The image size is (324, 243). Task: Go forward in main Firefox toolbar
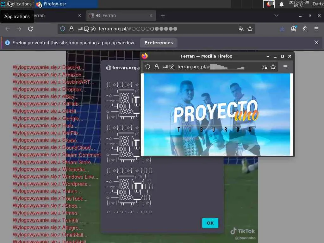(19, 29)
